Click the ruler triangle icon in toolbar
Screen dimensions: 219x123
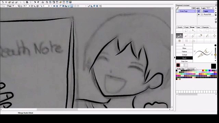91,6
